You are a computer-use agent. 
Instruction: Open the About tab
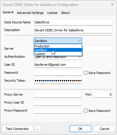[x=65, y=13]
